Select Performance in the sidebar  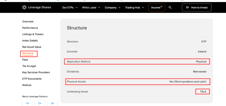click(x=30, y=28)
